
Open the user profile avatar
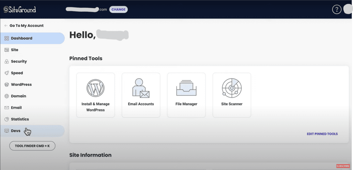[x=348, y=9]
